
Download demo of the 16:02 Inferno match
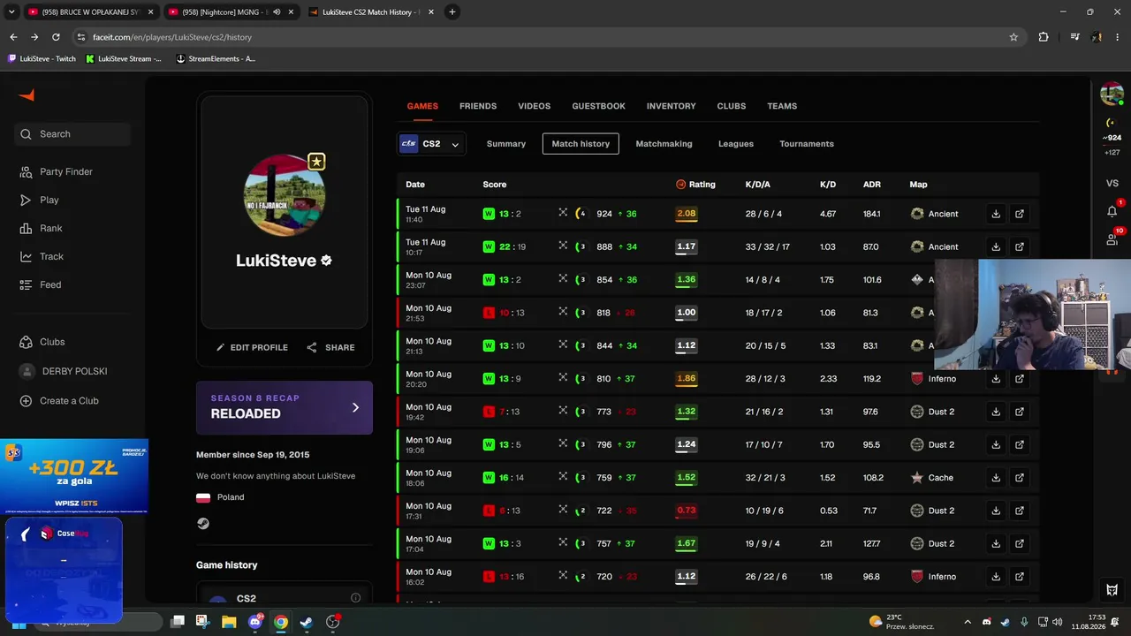point(996,577)
